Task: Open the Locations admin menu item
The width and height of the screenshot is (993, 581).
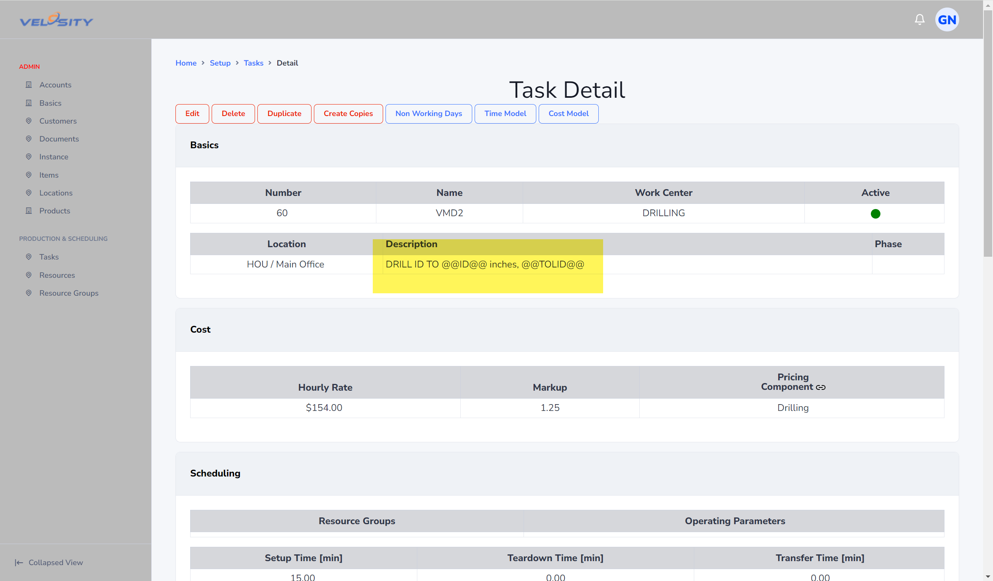Action: (x=56, y=193)
